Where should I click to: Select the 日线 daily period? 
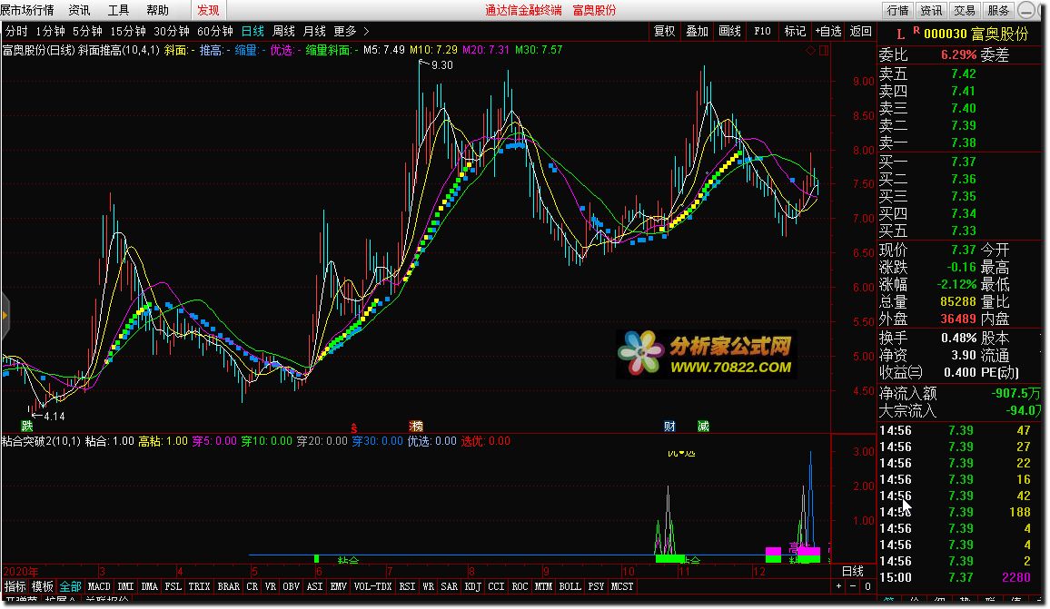253,32
